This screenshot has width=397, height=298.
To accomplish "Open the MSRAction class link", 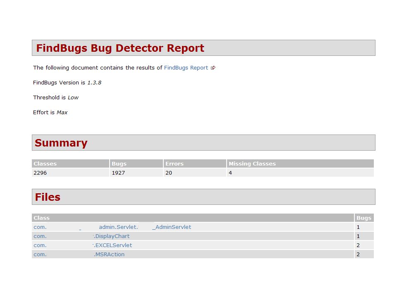I will tap(79, 255).
